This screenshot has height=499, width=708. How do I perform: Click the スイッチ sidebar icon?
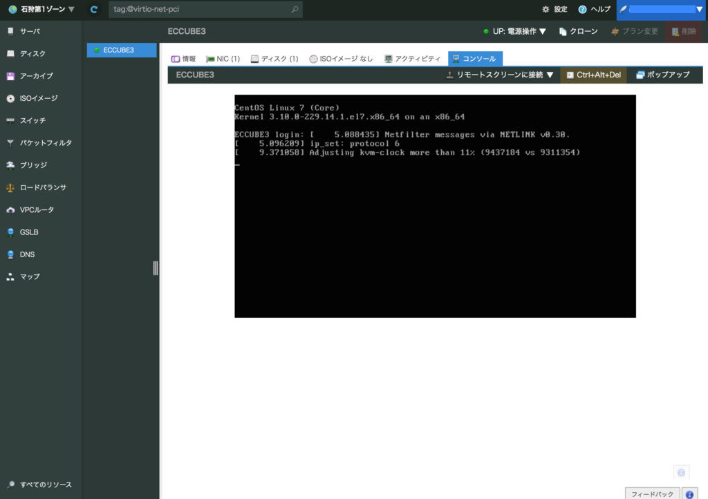(x=10, y=120)
